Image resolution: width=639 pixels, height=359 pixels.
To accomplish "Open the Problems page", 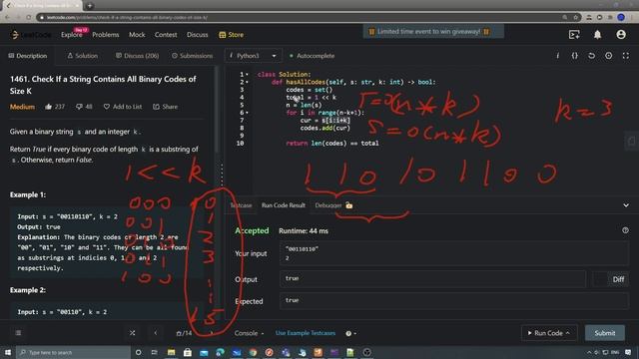I will [106, 35].
